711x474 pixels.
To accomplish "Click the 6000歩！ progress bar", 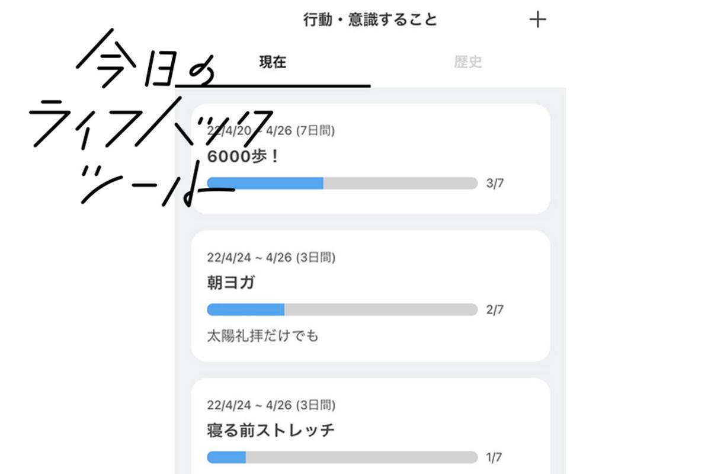I will pos(342,183).
